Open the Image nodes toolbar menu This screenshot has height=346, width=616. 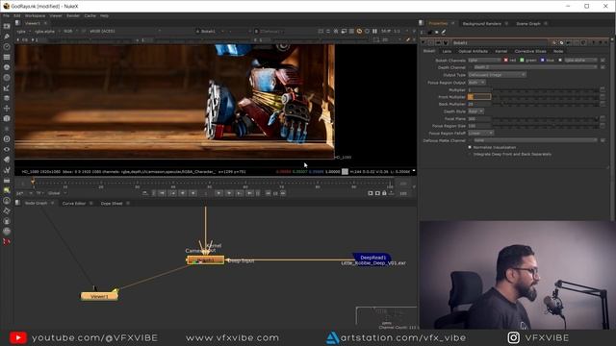(7, 26)
